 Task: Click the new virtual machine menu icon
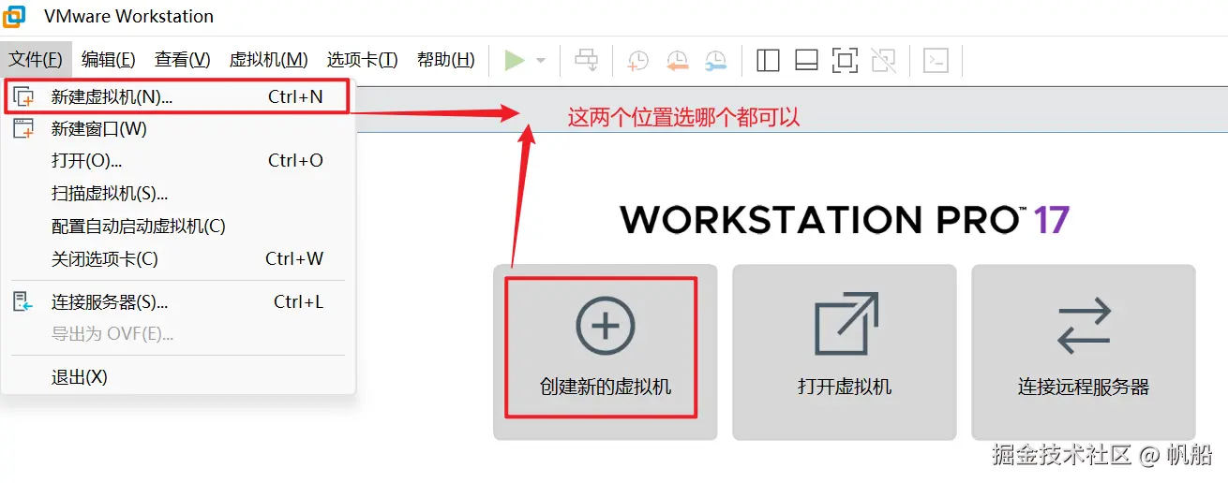point(23,96)
